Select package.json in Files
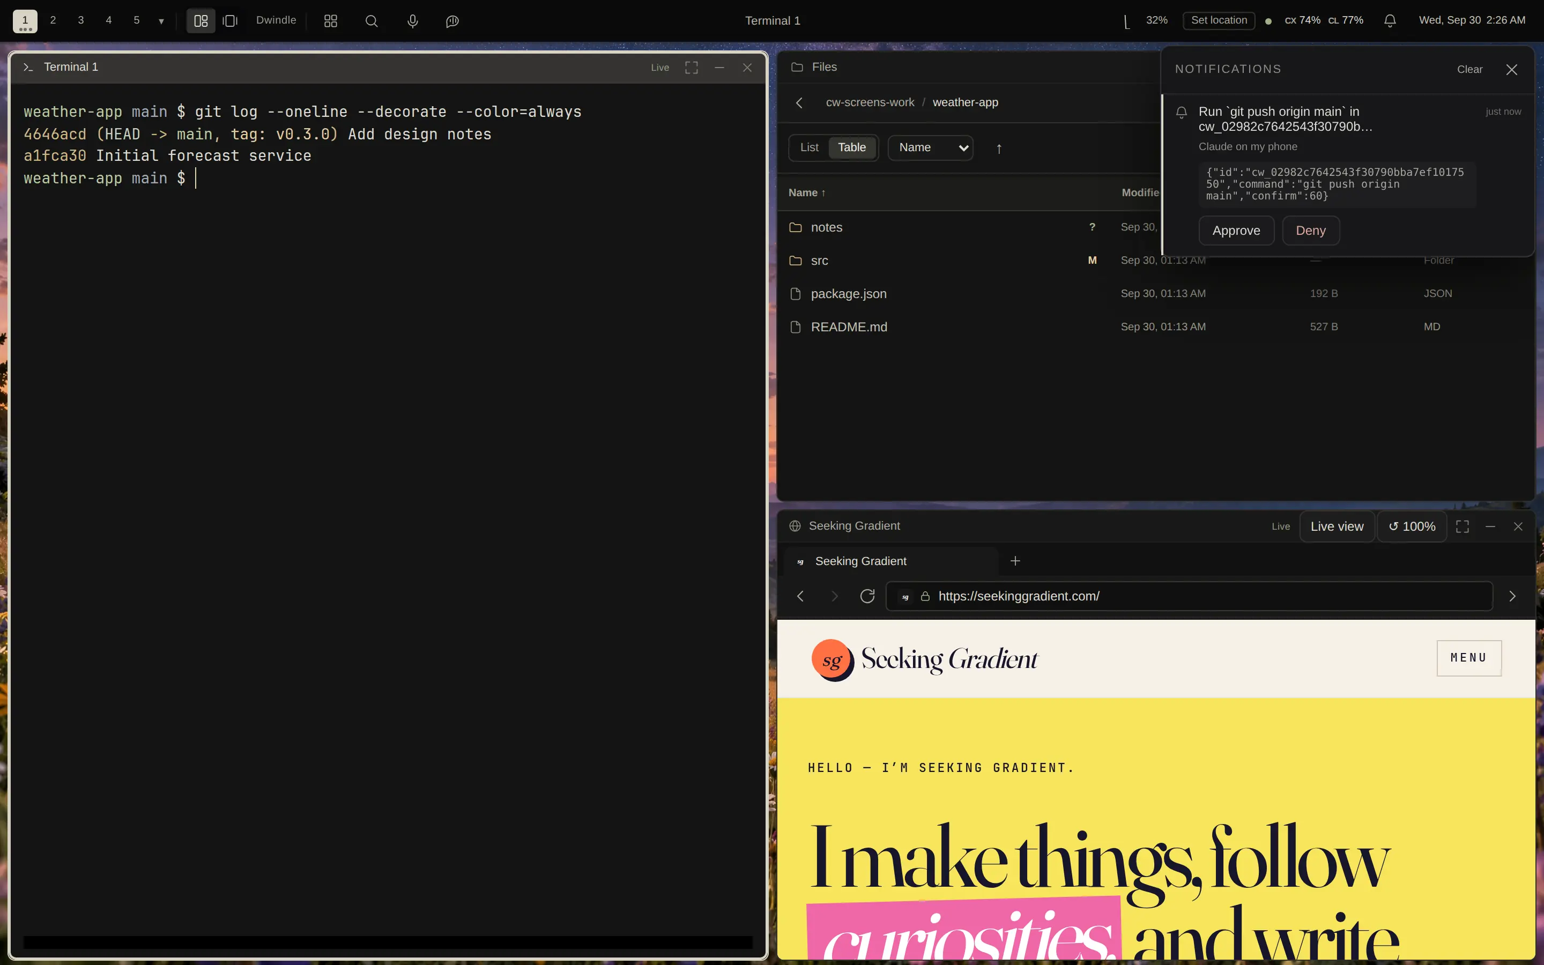Viewport: 1544px width, 965px height. coord(1155,294)
